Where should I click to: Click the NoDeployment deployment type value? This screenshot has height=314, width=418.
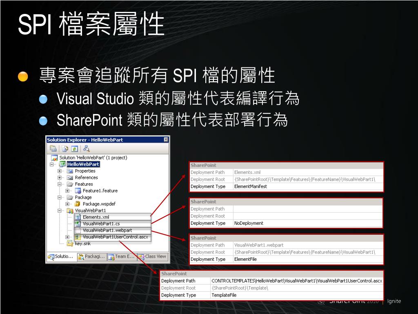pos(249,223)
